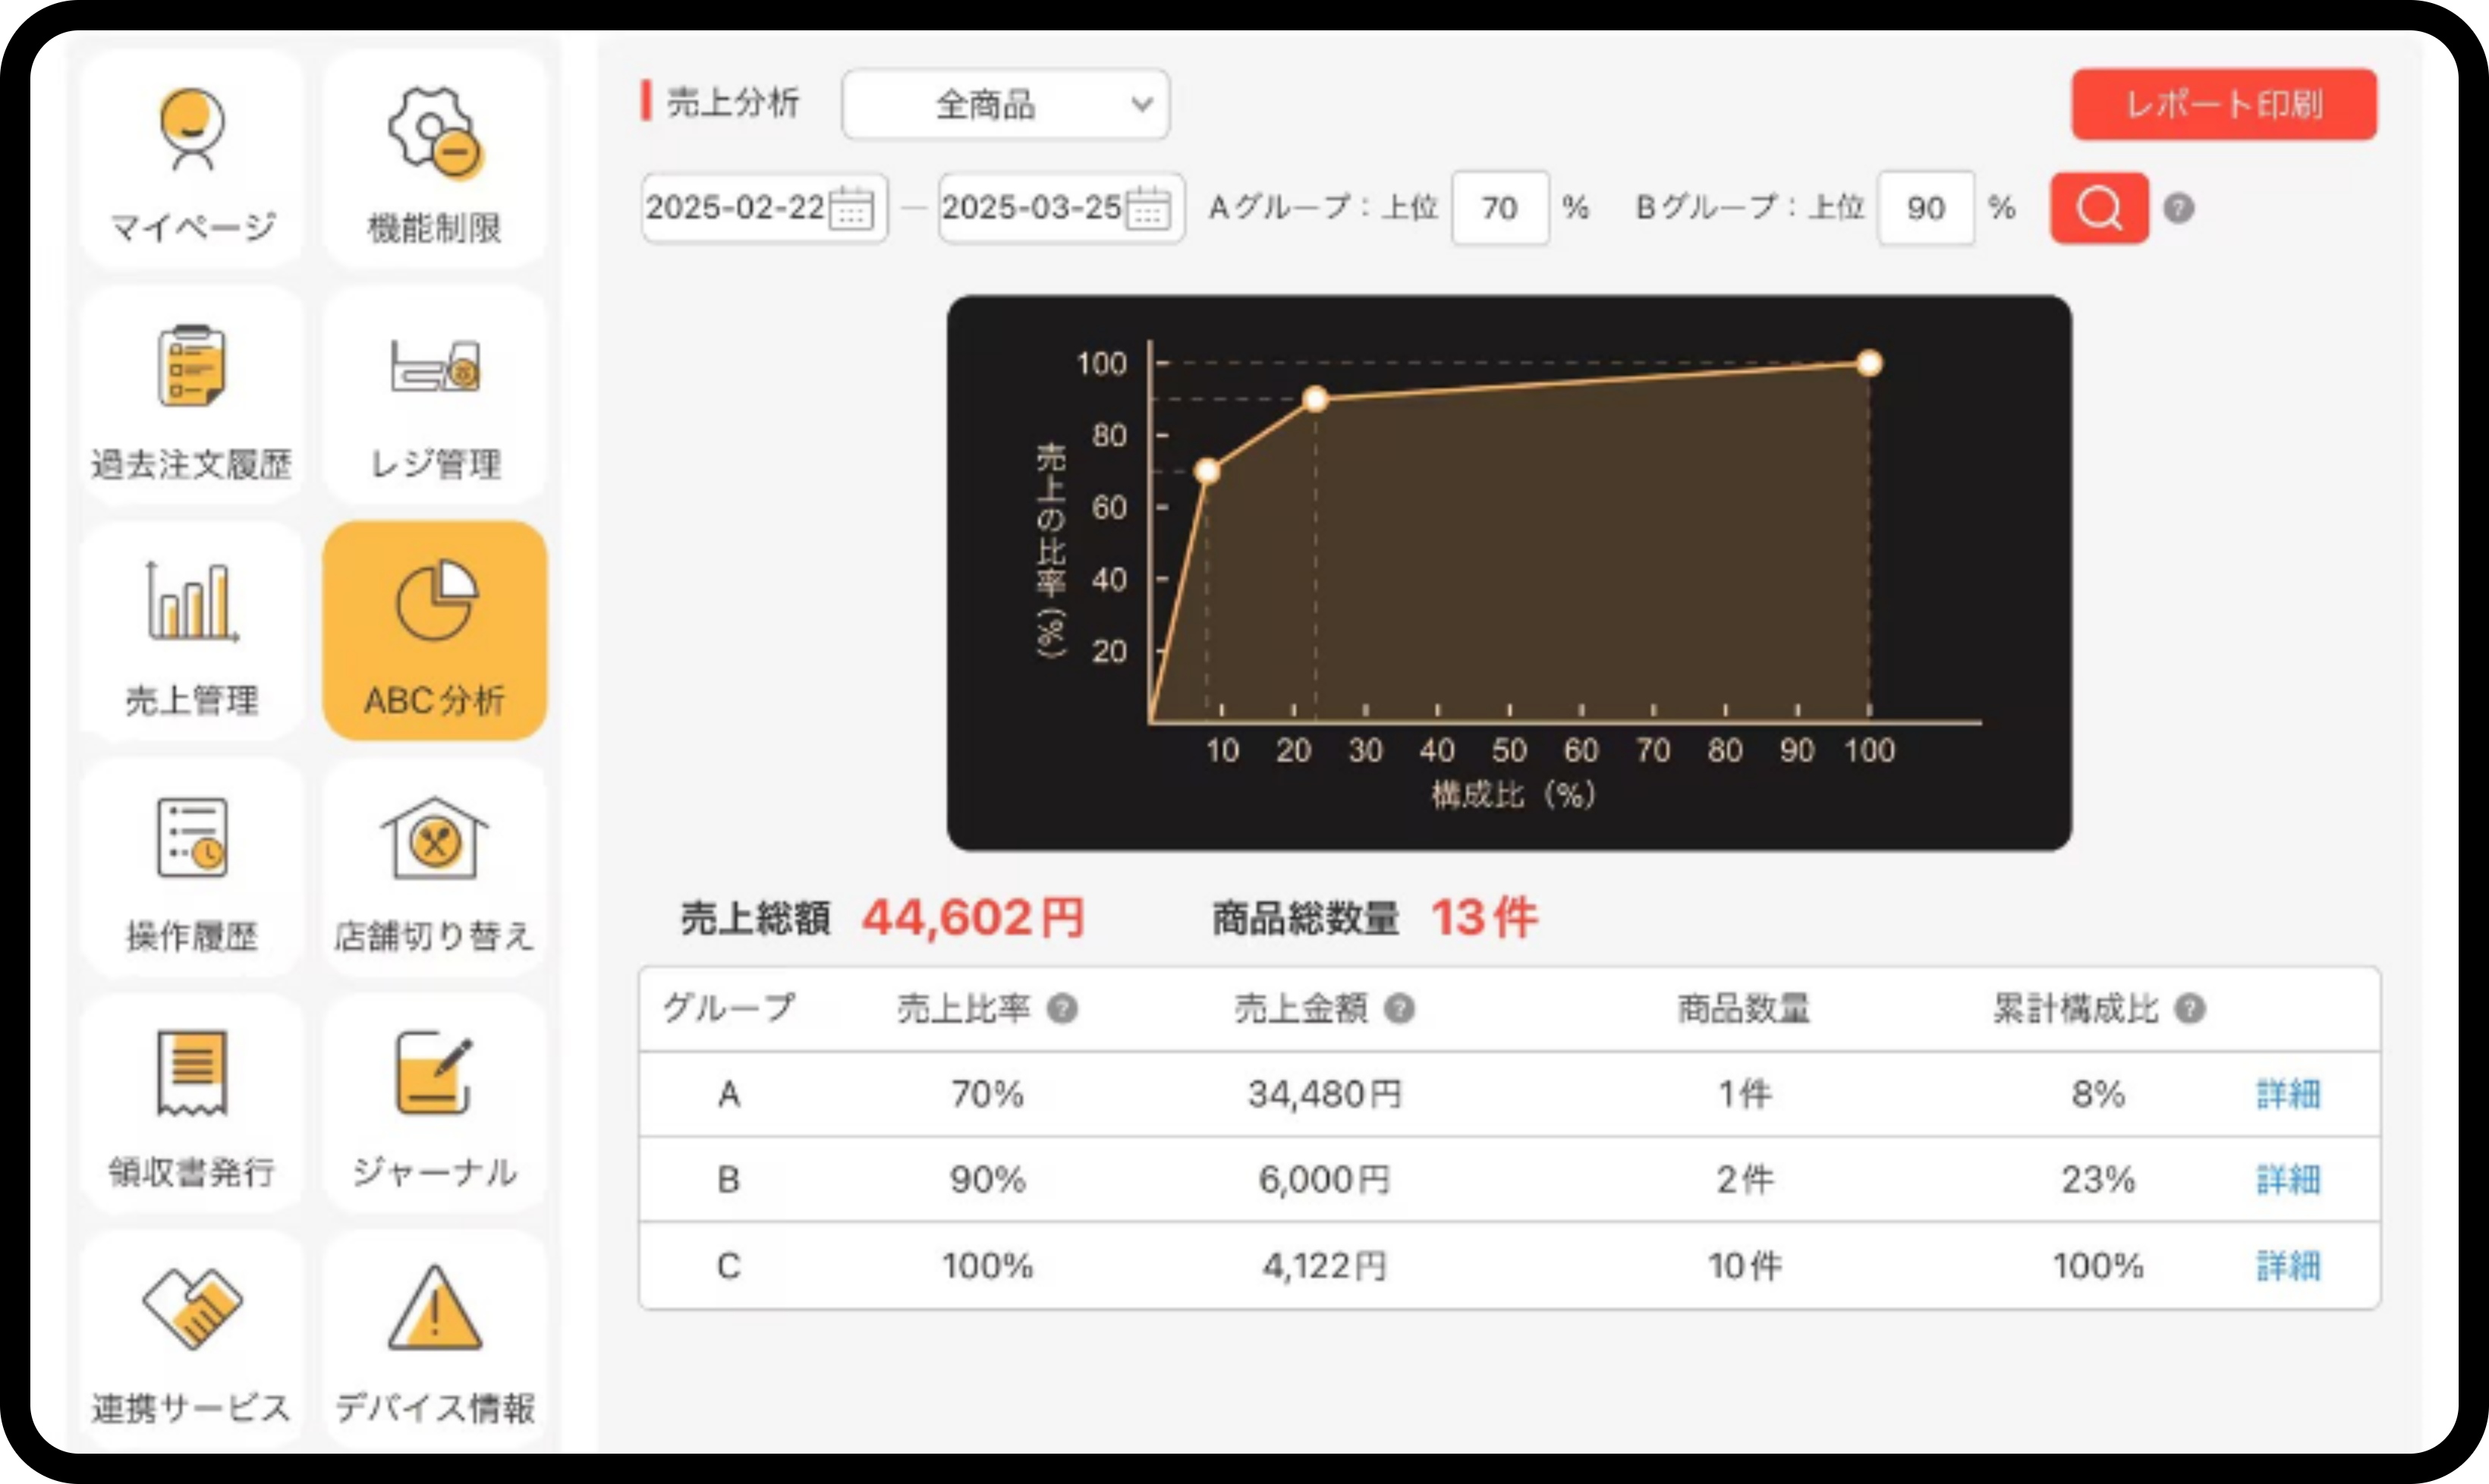Click the 90% point on the chart
Image resolution: width=2489 pixels, height=1484 pixels.
coord(1315,399)
